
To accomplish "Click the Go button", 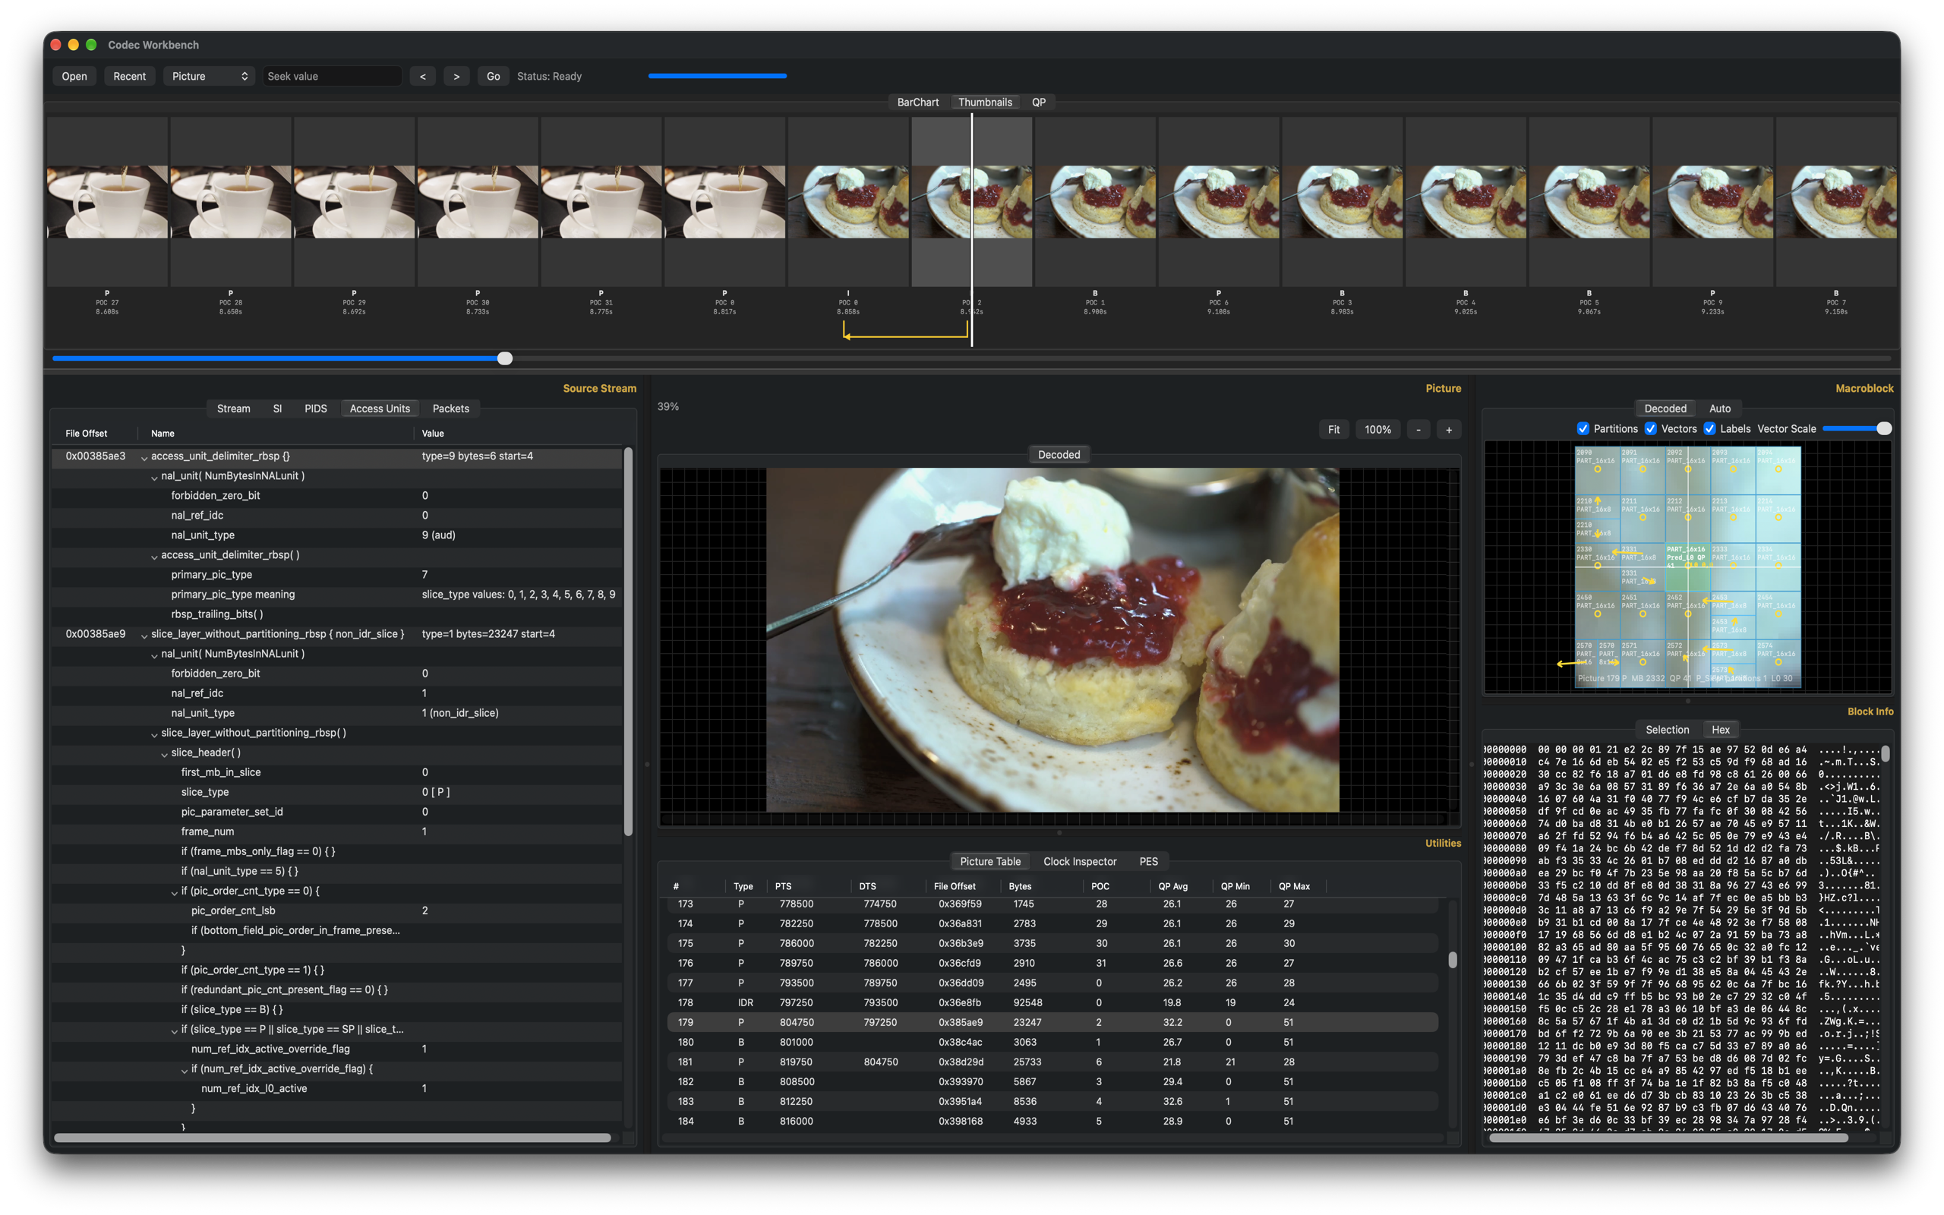I will (494, 77).
